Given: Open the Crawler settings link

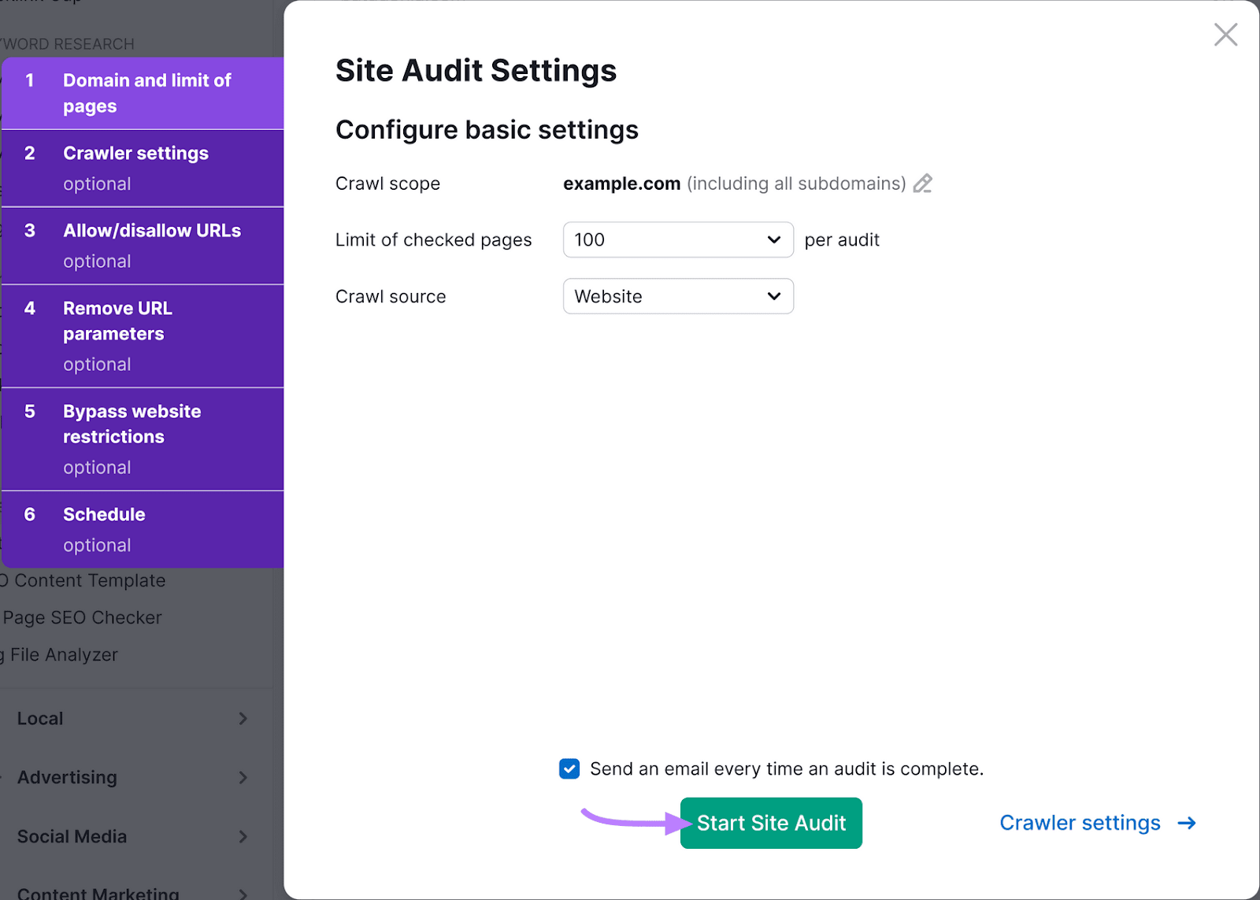Looking at the screenshot, I should coord(1079,823).
